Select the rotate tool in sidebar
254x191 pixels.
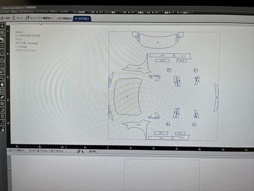point(2,45)
